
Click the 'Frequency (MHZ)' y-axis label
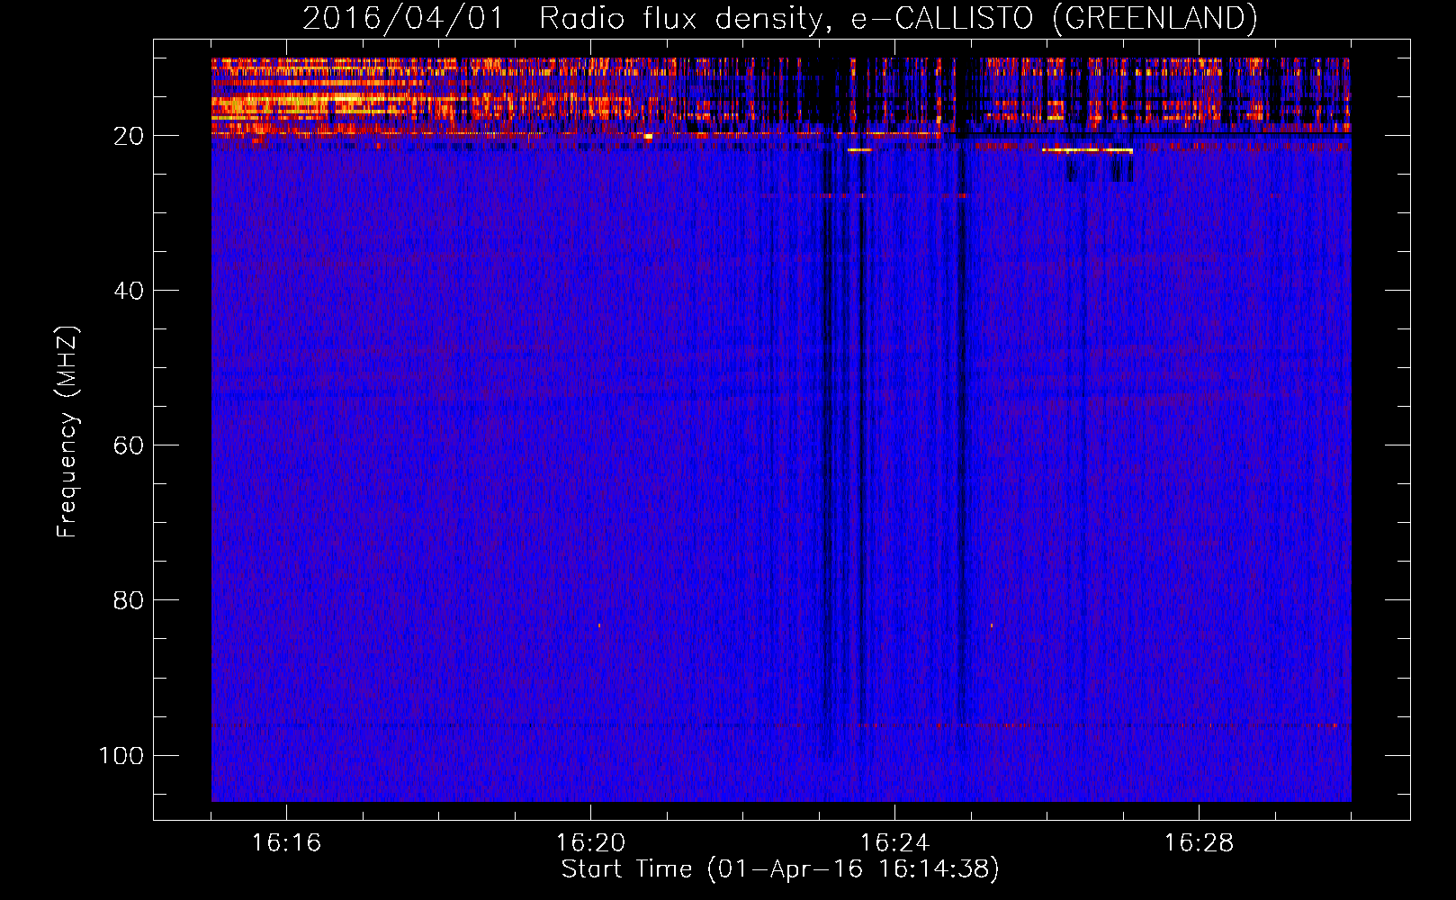(67, 432)
